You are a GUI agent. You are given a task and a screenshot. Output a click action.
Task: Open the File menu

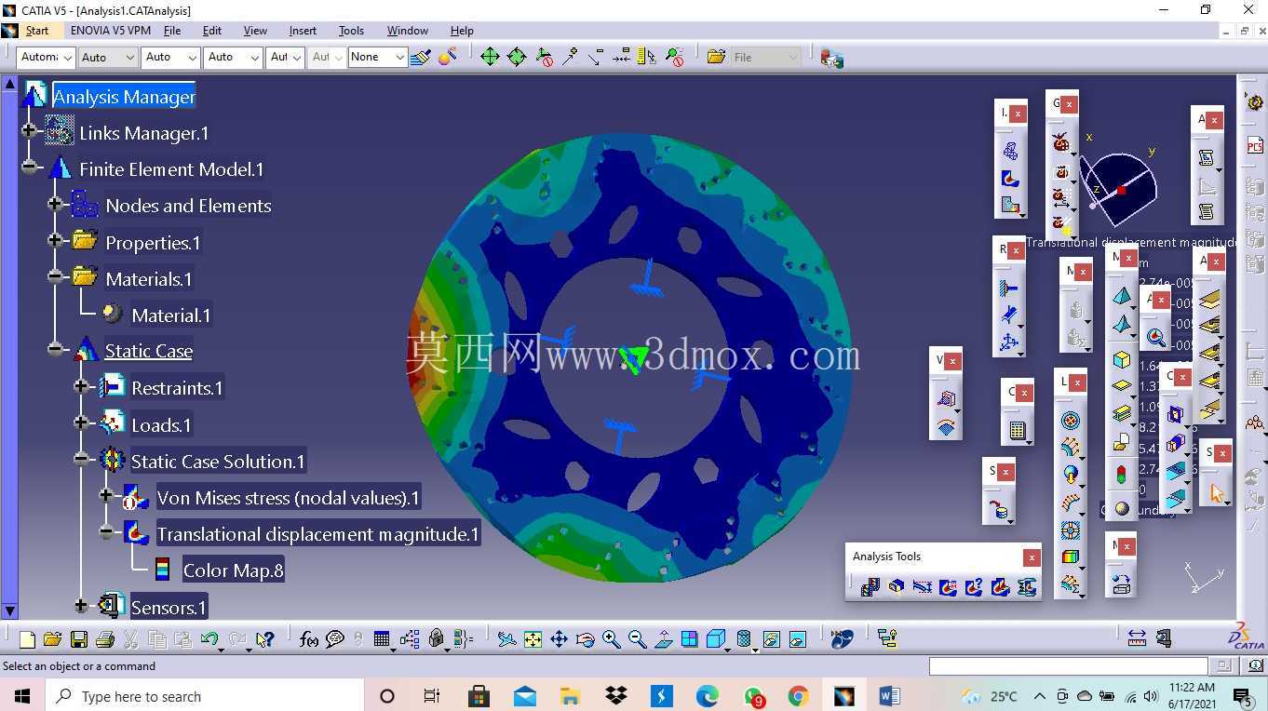point(172,31)
